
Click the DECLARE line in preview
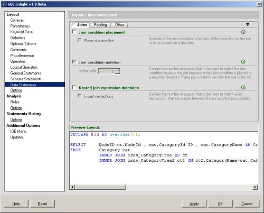pos(105,134)
